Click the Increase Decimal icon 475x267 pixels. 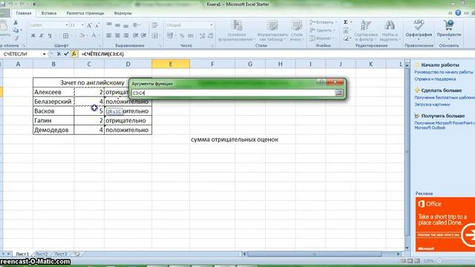click(x=202, y=36)
